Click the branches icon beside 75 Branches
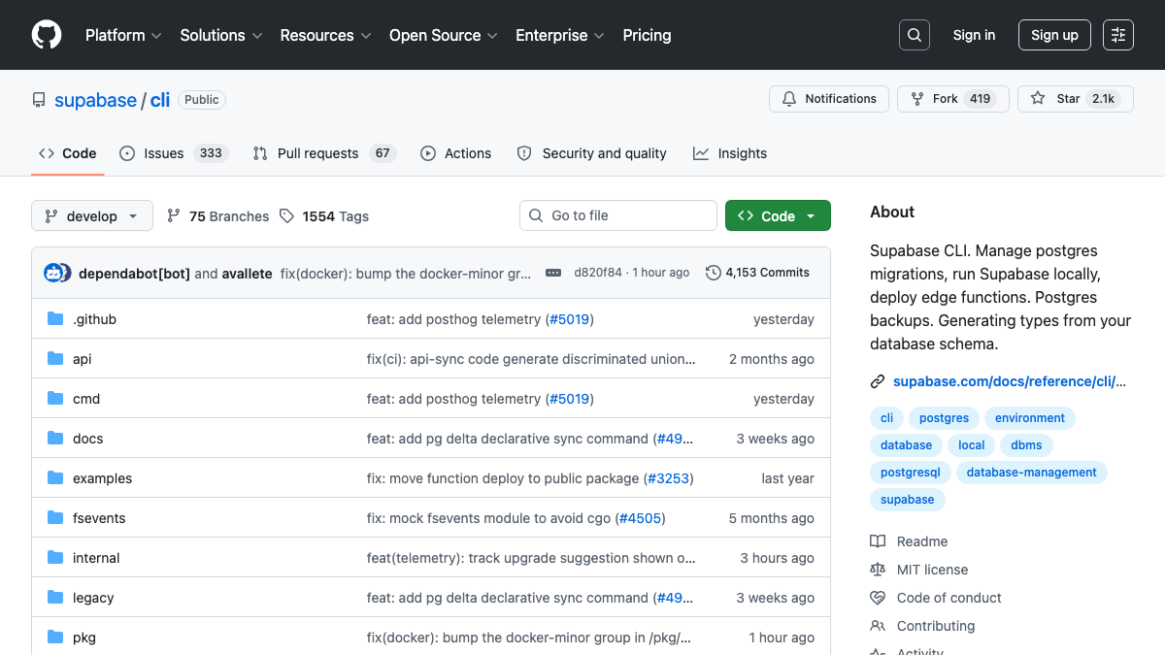Screen dimensions: 1165x655 (x=174, y=216)
